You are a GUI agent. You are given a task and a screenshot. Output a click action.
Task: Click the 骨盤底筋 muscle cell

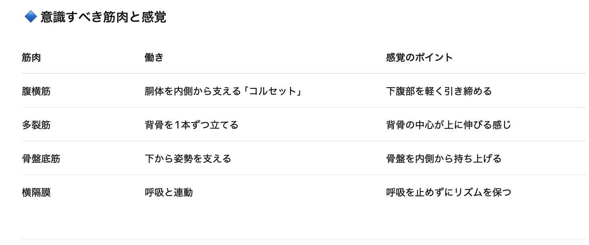coord(41,159)
